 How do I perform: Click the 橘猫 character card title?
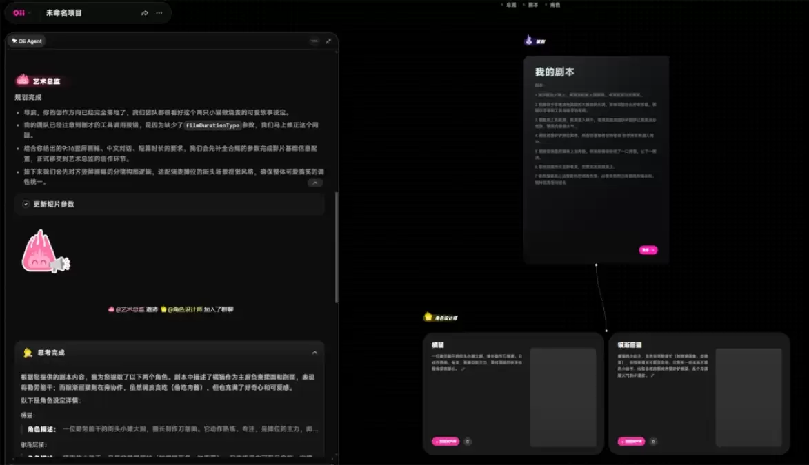(438, 345)
